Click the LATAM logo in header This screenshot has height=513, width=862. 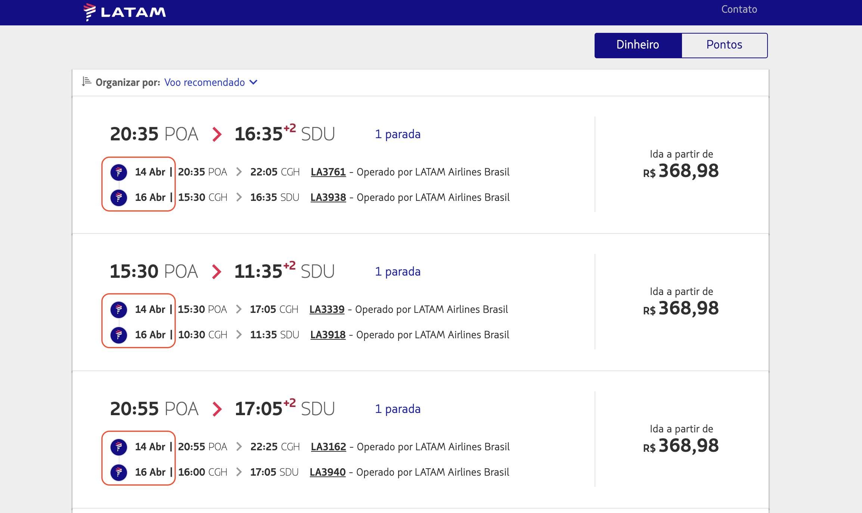125,12
